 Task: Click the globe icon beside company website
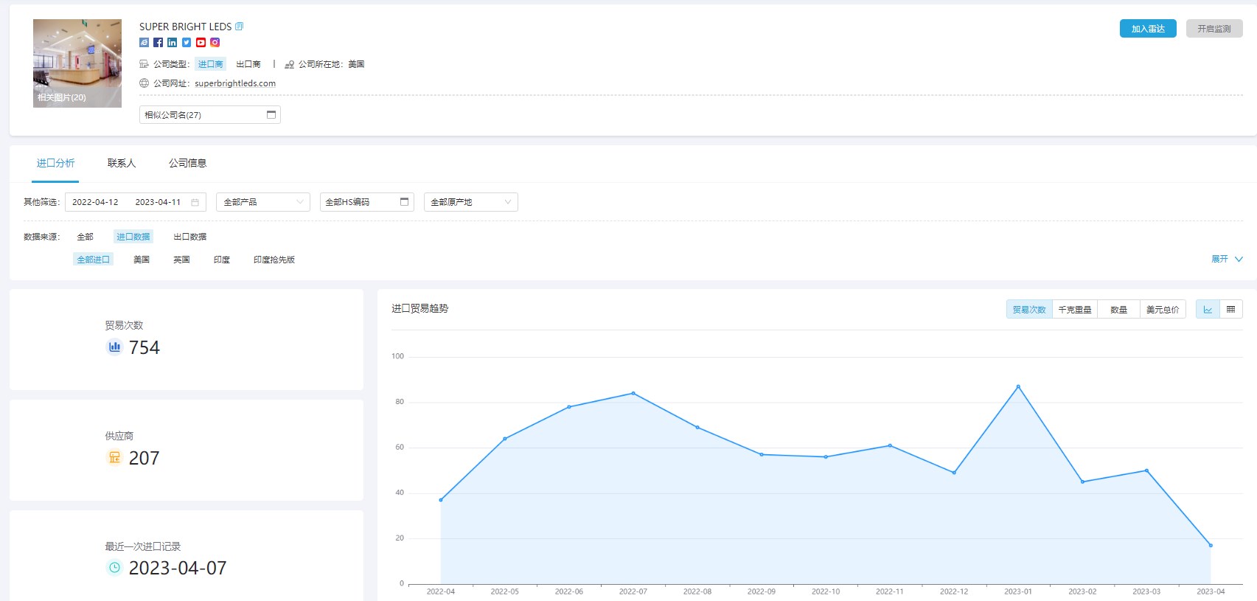point(144,83)
